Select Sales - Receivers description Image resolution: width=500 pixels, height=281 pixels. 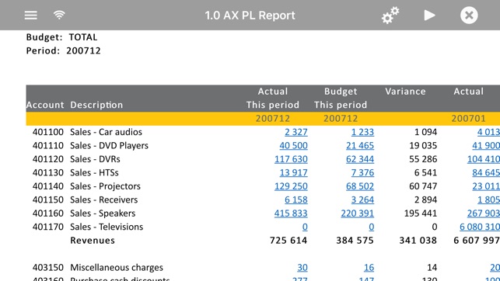point(103,199)
